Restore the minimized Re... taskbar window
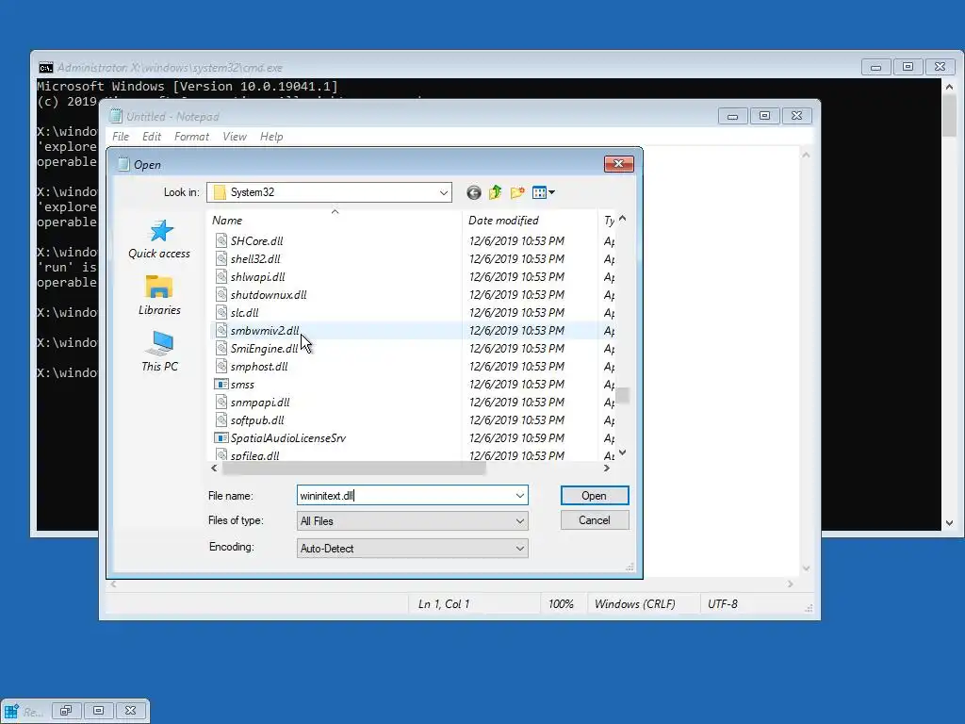Image resolution: width=965 pixels, height=724 pixels. point(66,711)
